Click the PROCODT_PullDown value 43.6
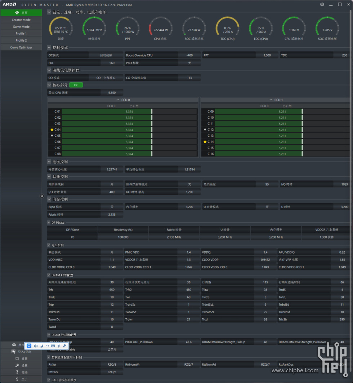Screen dimensions: 353x383 pyautogui.click(x=189, y=342)
